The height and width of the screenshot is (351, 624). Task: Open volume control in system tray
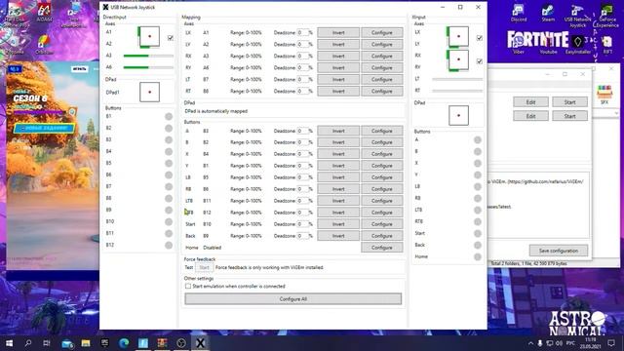pyautogui.click(x=559, y=343)
